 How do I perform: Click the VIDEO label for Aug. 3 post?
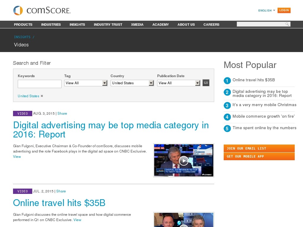[22, 113]
